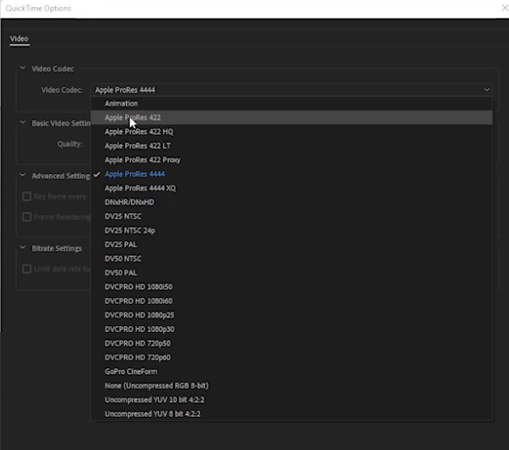Collapse the Video Codec section

click(23, 68)
